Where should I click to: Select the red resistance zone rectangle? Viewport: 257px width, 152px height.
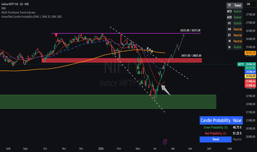(x=122, y=60)
